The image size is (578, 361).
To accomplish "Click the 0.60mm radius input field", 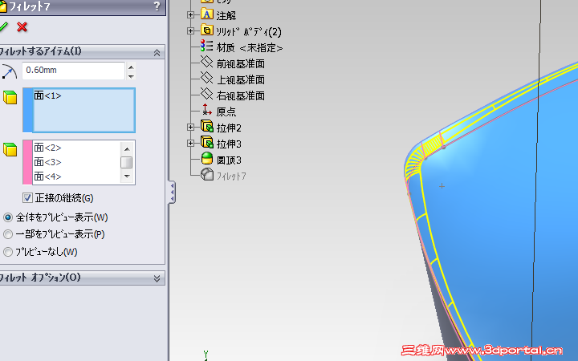I will (73, 71).
